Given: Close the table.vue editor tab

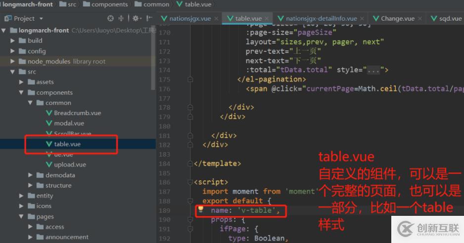Looking at the screenshot, I should 267,19.
